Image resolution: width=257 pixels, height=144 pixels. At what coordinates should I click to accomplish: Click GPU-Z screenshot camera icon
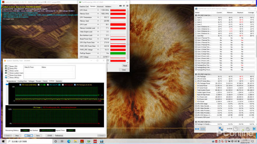120,6
